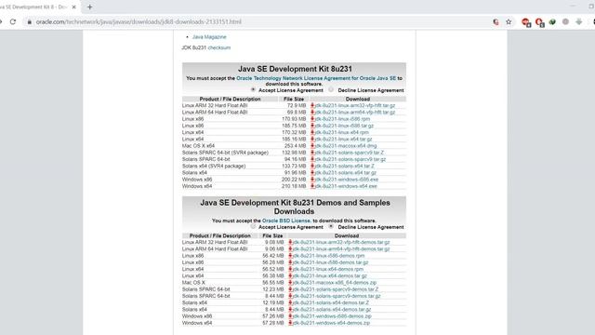Reload the Oracle download page
This screenshot has height=335, width=595.
(13, 22)
